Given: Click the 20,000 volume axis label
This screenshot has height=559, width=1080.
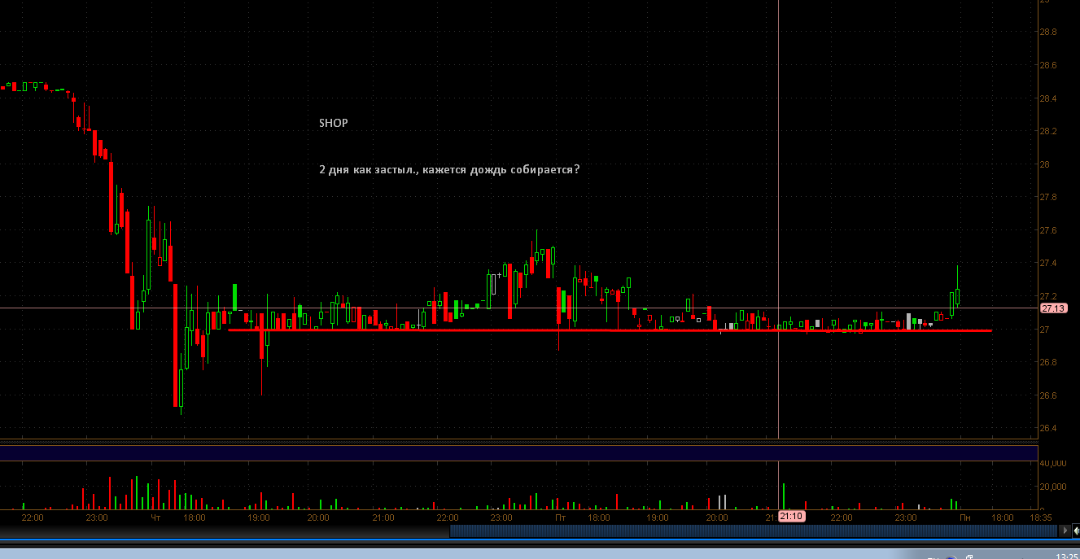Looking at the screenshot, I should [1052, 487].
